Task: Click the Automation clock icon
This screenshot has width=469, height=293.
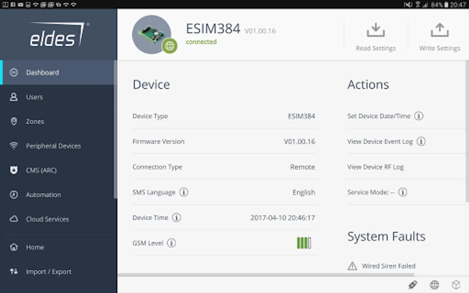Action: [x=14, y=194]
